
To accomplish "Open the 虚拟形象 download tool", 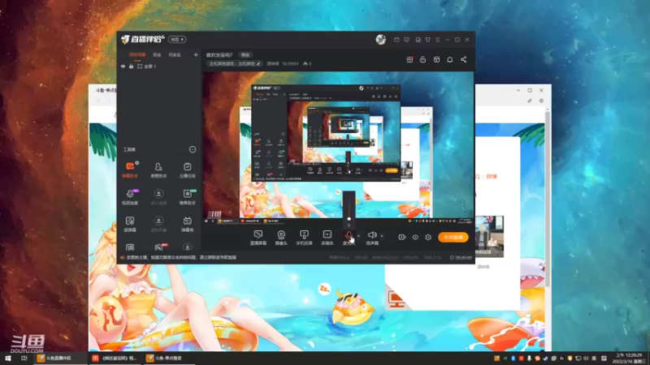I will (x=158, y=224).
